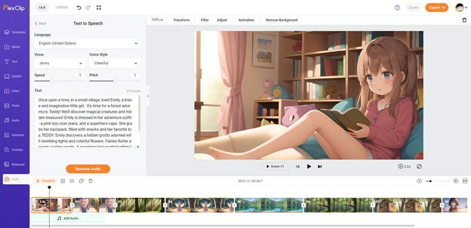Open the Templates sidebar panel

click(x=14, y=32)
